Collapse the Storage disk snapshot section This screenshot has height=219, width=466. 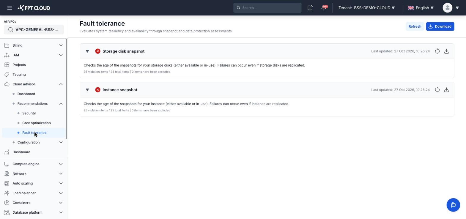pyautogui.click(x=87, y=51)
